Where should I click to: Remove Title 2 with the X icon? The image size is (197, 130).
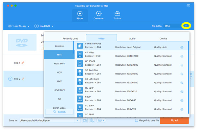[191, 74]
